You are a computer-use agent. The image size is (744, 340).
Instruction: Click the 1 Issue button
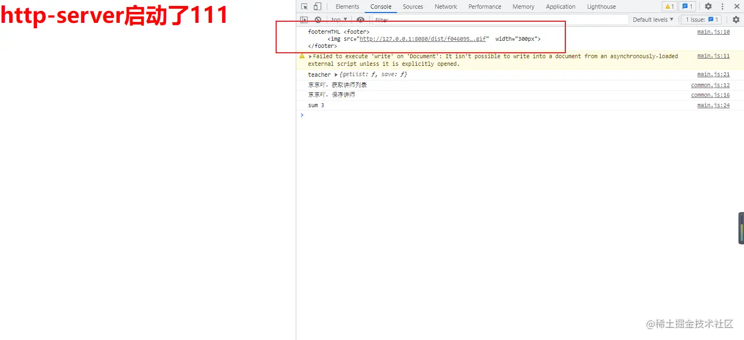tap(702, 20)
